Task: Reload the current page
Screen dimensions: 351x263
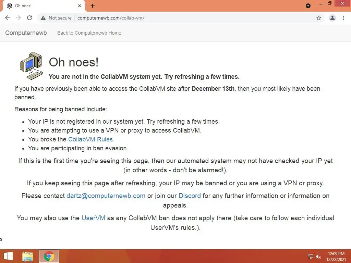Action: (29, 18)
